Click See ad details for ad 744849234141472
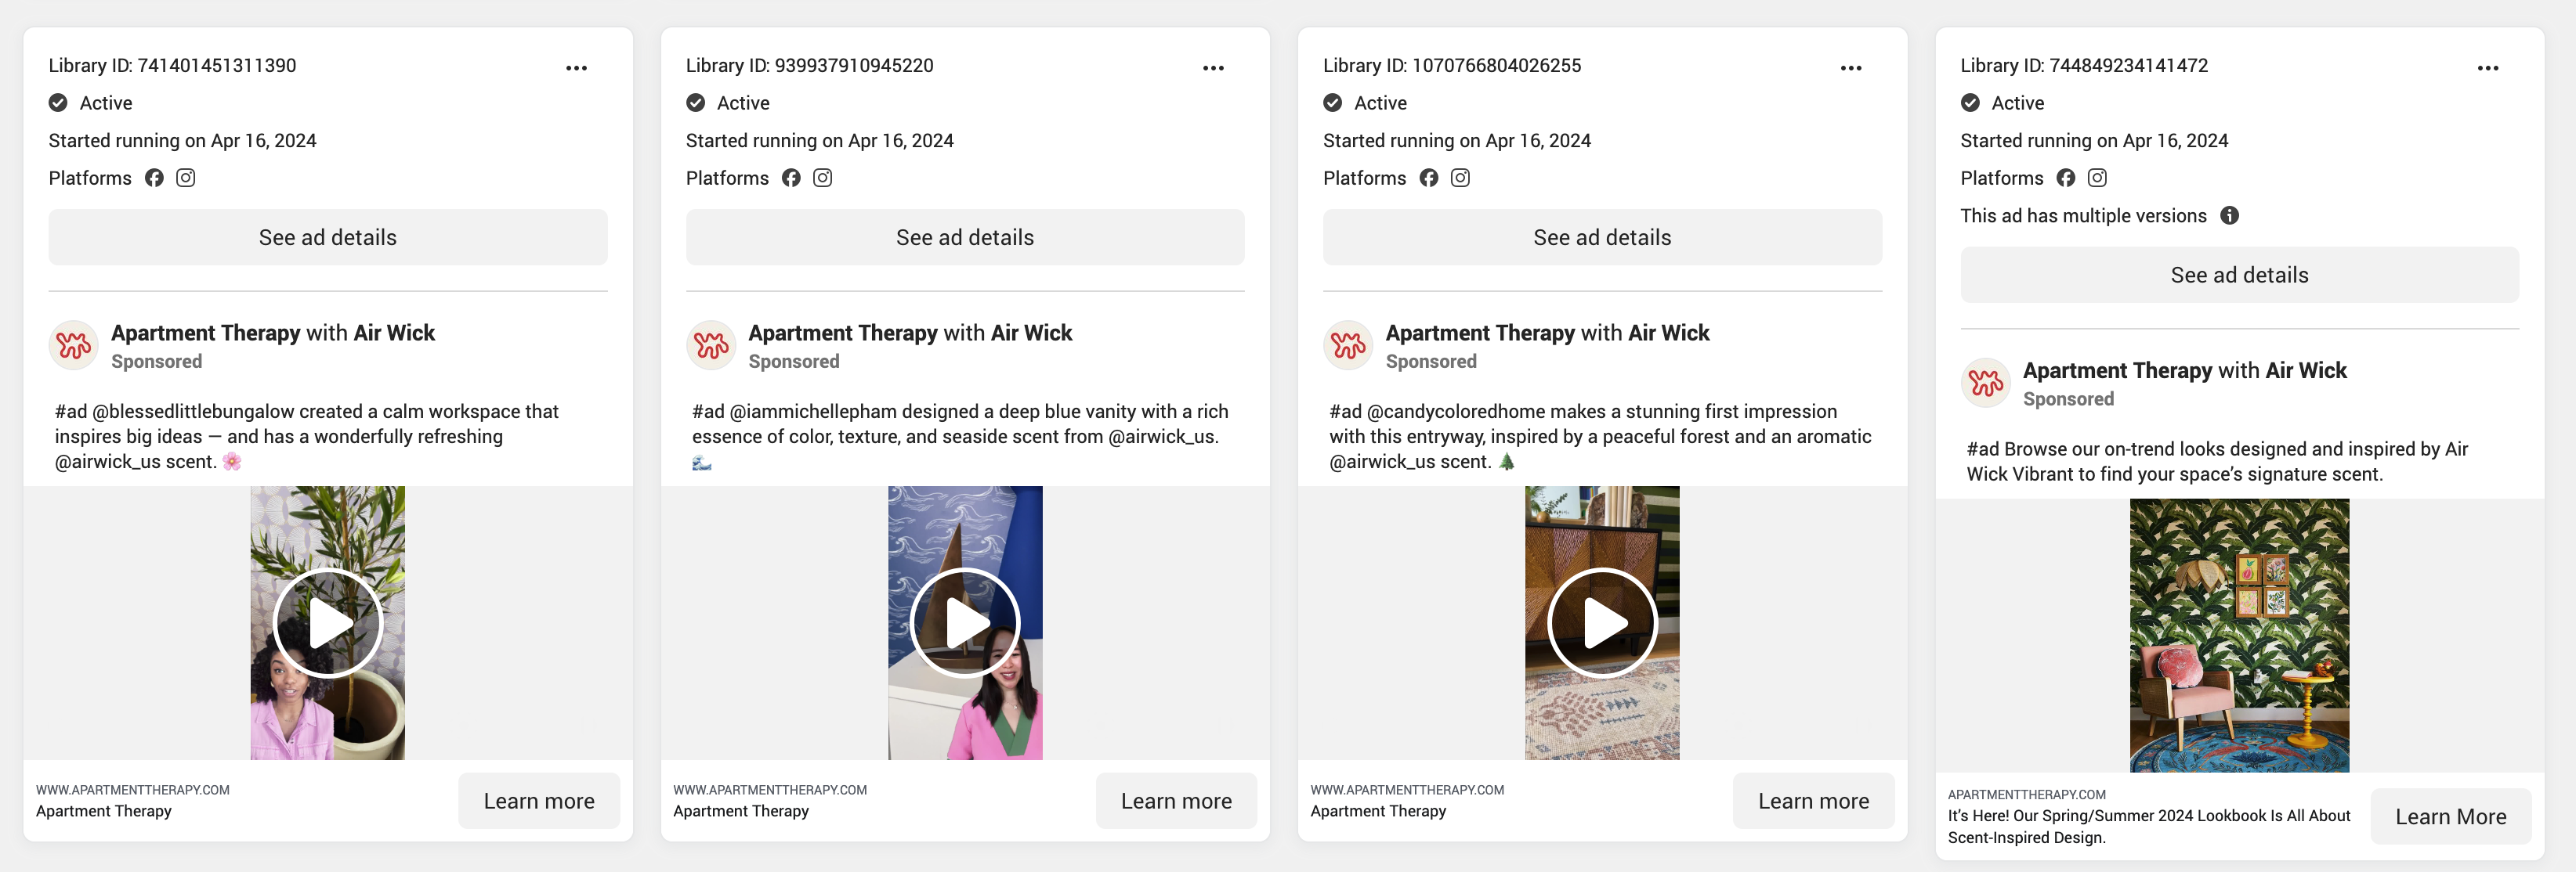Viewport: 2576px width, 872px height. [x=2239, y=275]
